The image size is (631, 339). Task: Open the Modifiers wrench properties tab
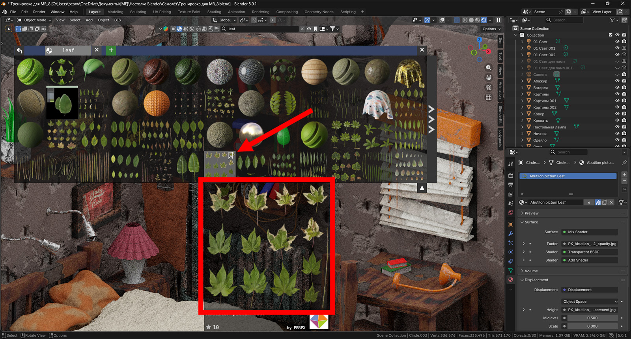(511, 233)
